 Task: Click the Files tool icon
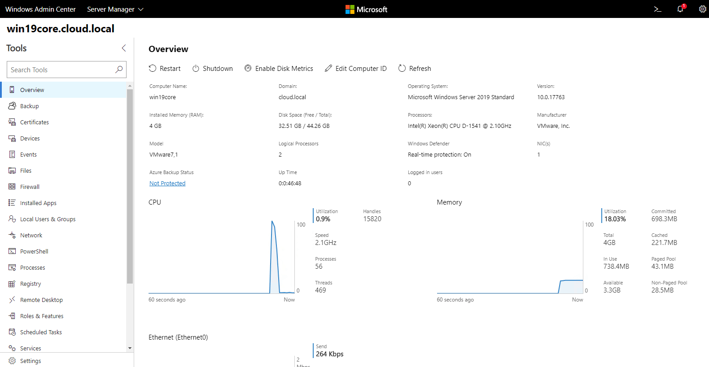[x=12, y=170]
